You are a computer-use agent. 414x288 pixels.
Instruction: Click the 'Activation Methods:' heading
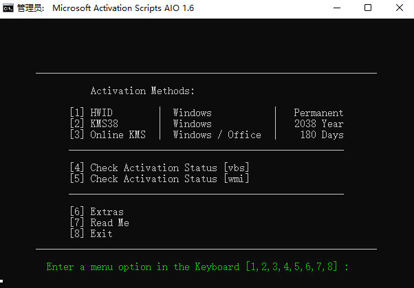pos(142,91)
